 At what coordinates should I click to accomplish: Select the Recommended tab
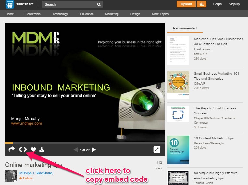point(185,28)
